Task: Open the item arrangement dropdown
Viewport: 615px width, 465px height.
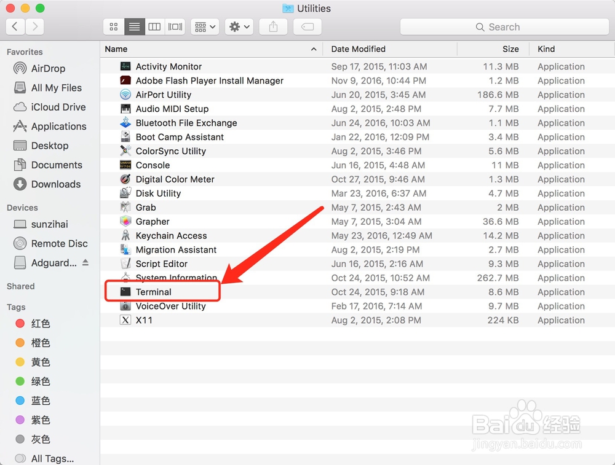Action: 205,26
